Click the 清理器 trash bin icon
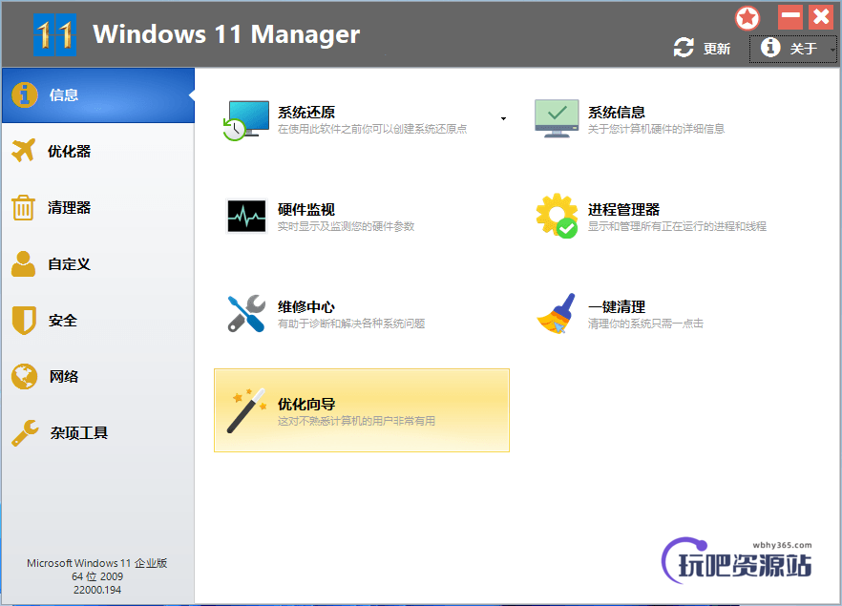842x606 pixels. tap(23, 207)
